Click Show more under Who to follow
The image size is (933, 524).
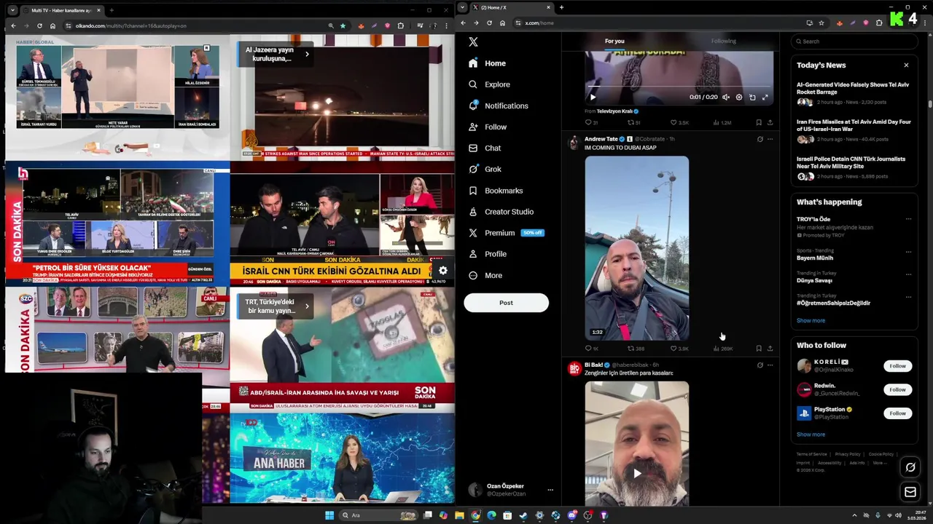point(811,434)
